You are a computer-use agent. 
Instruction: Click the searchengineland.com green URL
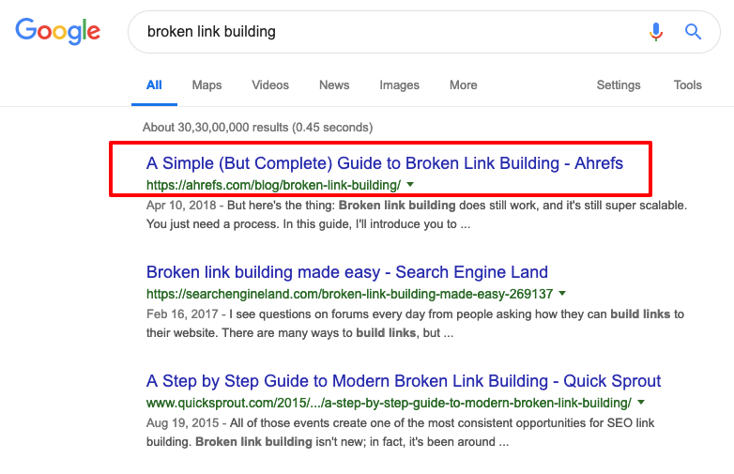tap(350, 294)
